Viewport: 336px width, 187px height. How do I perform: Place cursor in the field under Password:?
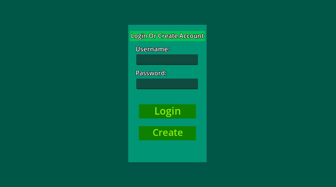(x=167, y=84)
